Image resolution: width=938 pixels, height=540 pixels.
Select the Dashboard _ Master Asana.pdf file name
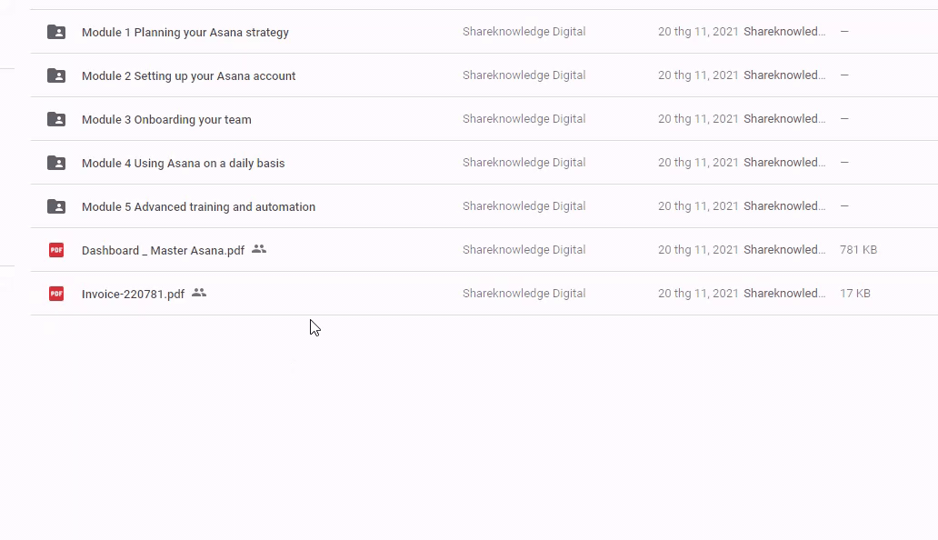[163, 251]
